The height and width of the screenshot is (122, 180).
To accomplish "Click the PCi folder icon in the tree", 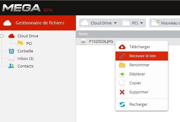I will pyautogui.click(x=20, y=43).
